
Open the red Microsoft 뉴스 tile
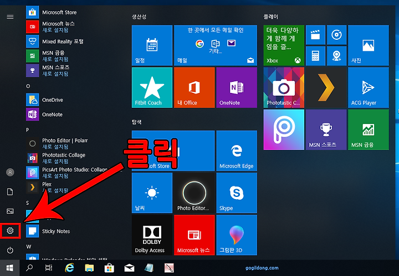(194, 235)
